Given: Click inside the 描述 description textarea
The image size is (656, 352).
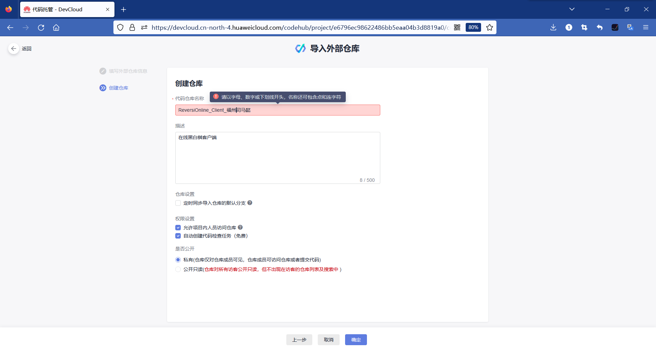Looking at the screenshot, I should point(277,157).
